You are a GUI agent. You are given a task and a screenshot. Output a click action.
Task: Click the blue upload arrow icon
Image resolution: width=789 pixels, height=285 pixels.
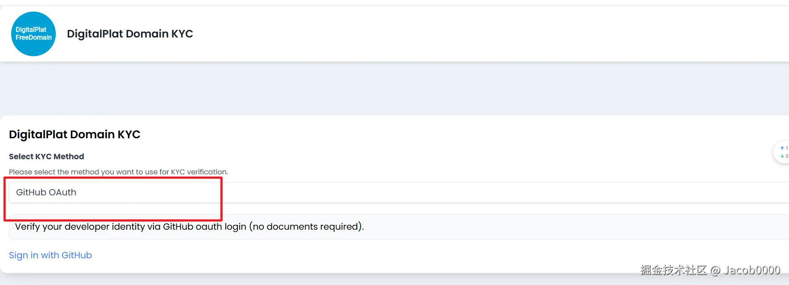pyautogui.click(x=782, y=148)
